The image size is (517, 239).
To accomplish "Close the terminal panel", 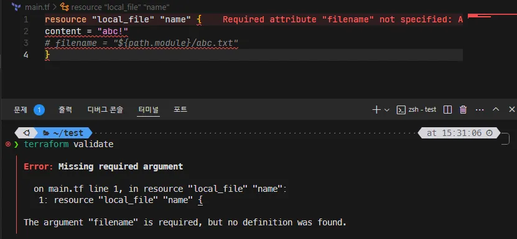I will tap(512, 110).
